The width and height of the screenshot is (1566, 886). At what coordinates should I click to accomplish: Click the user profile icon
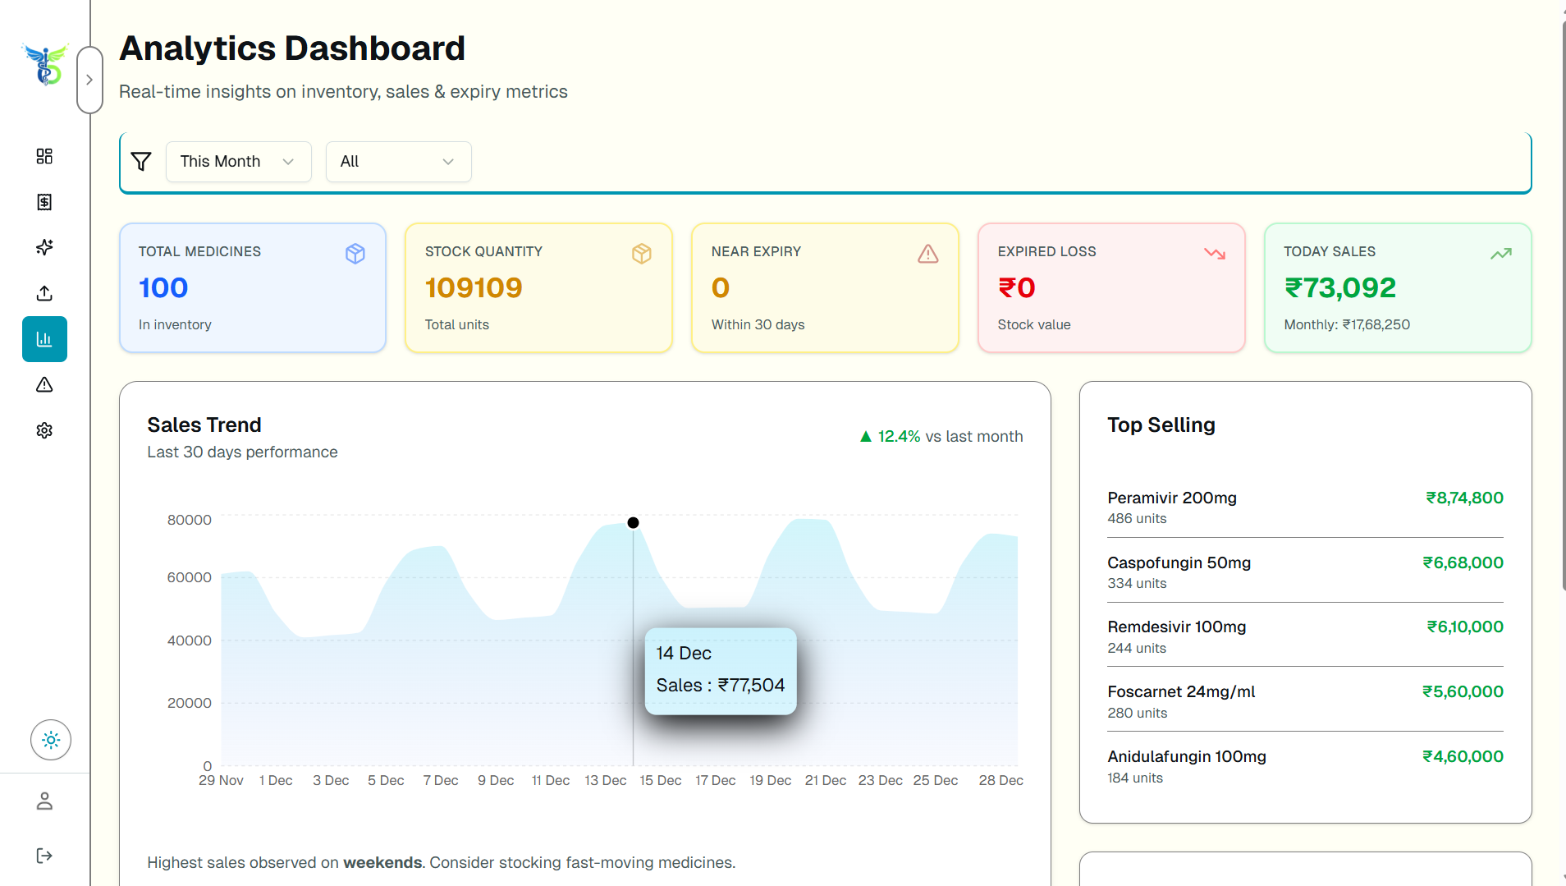(x=44, y=801)
